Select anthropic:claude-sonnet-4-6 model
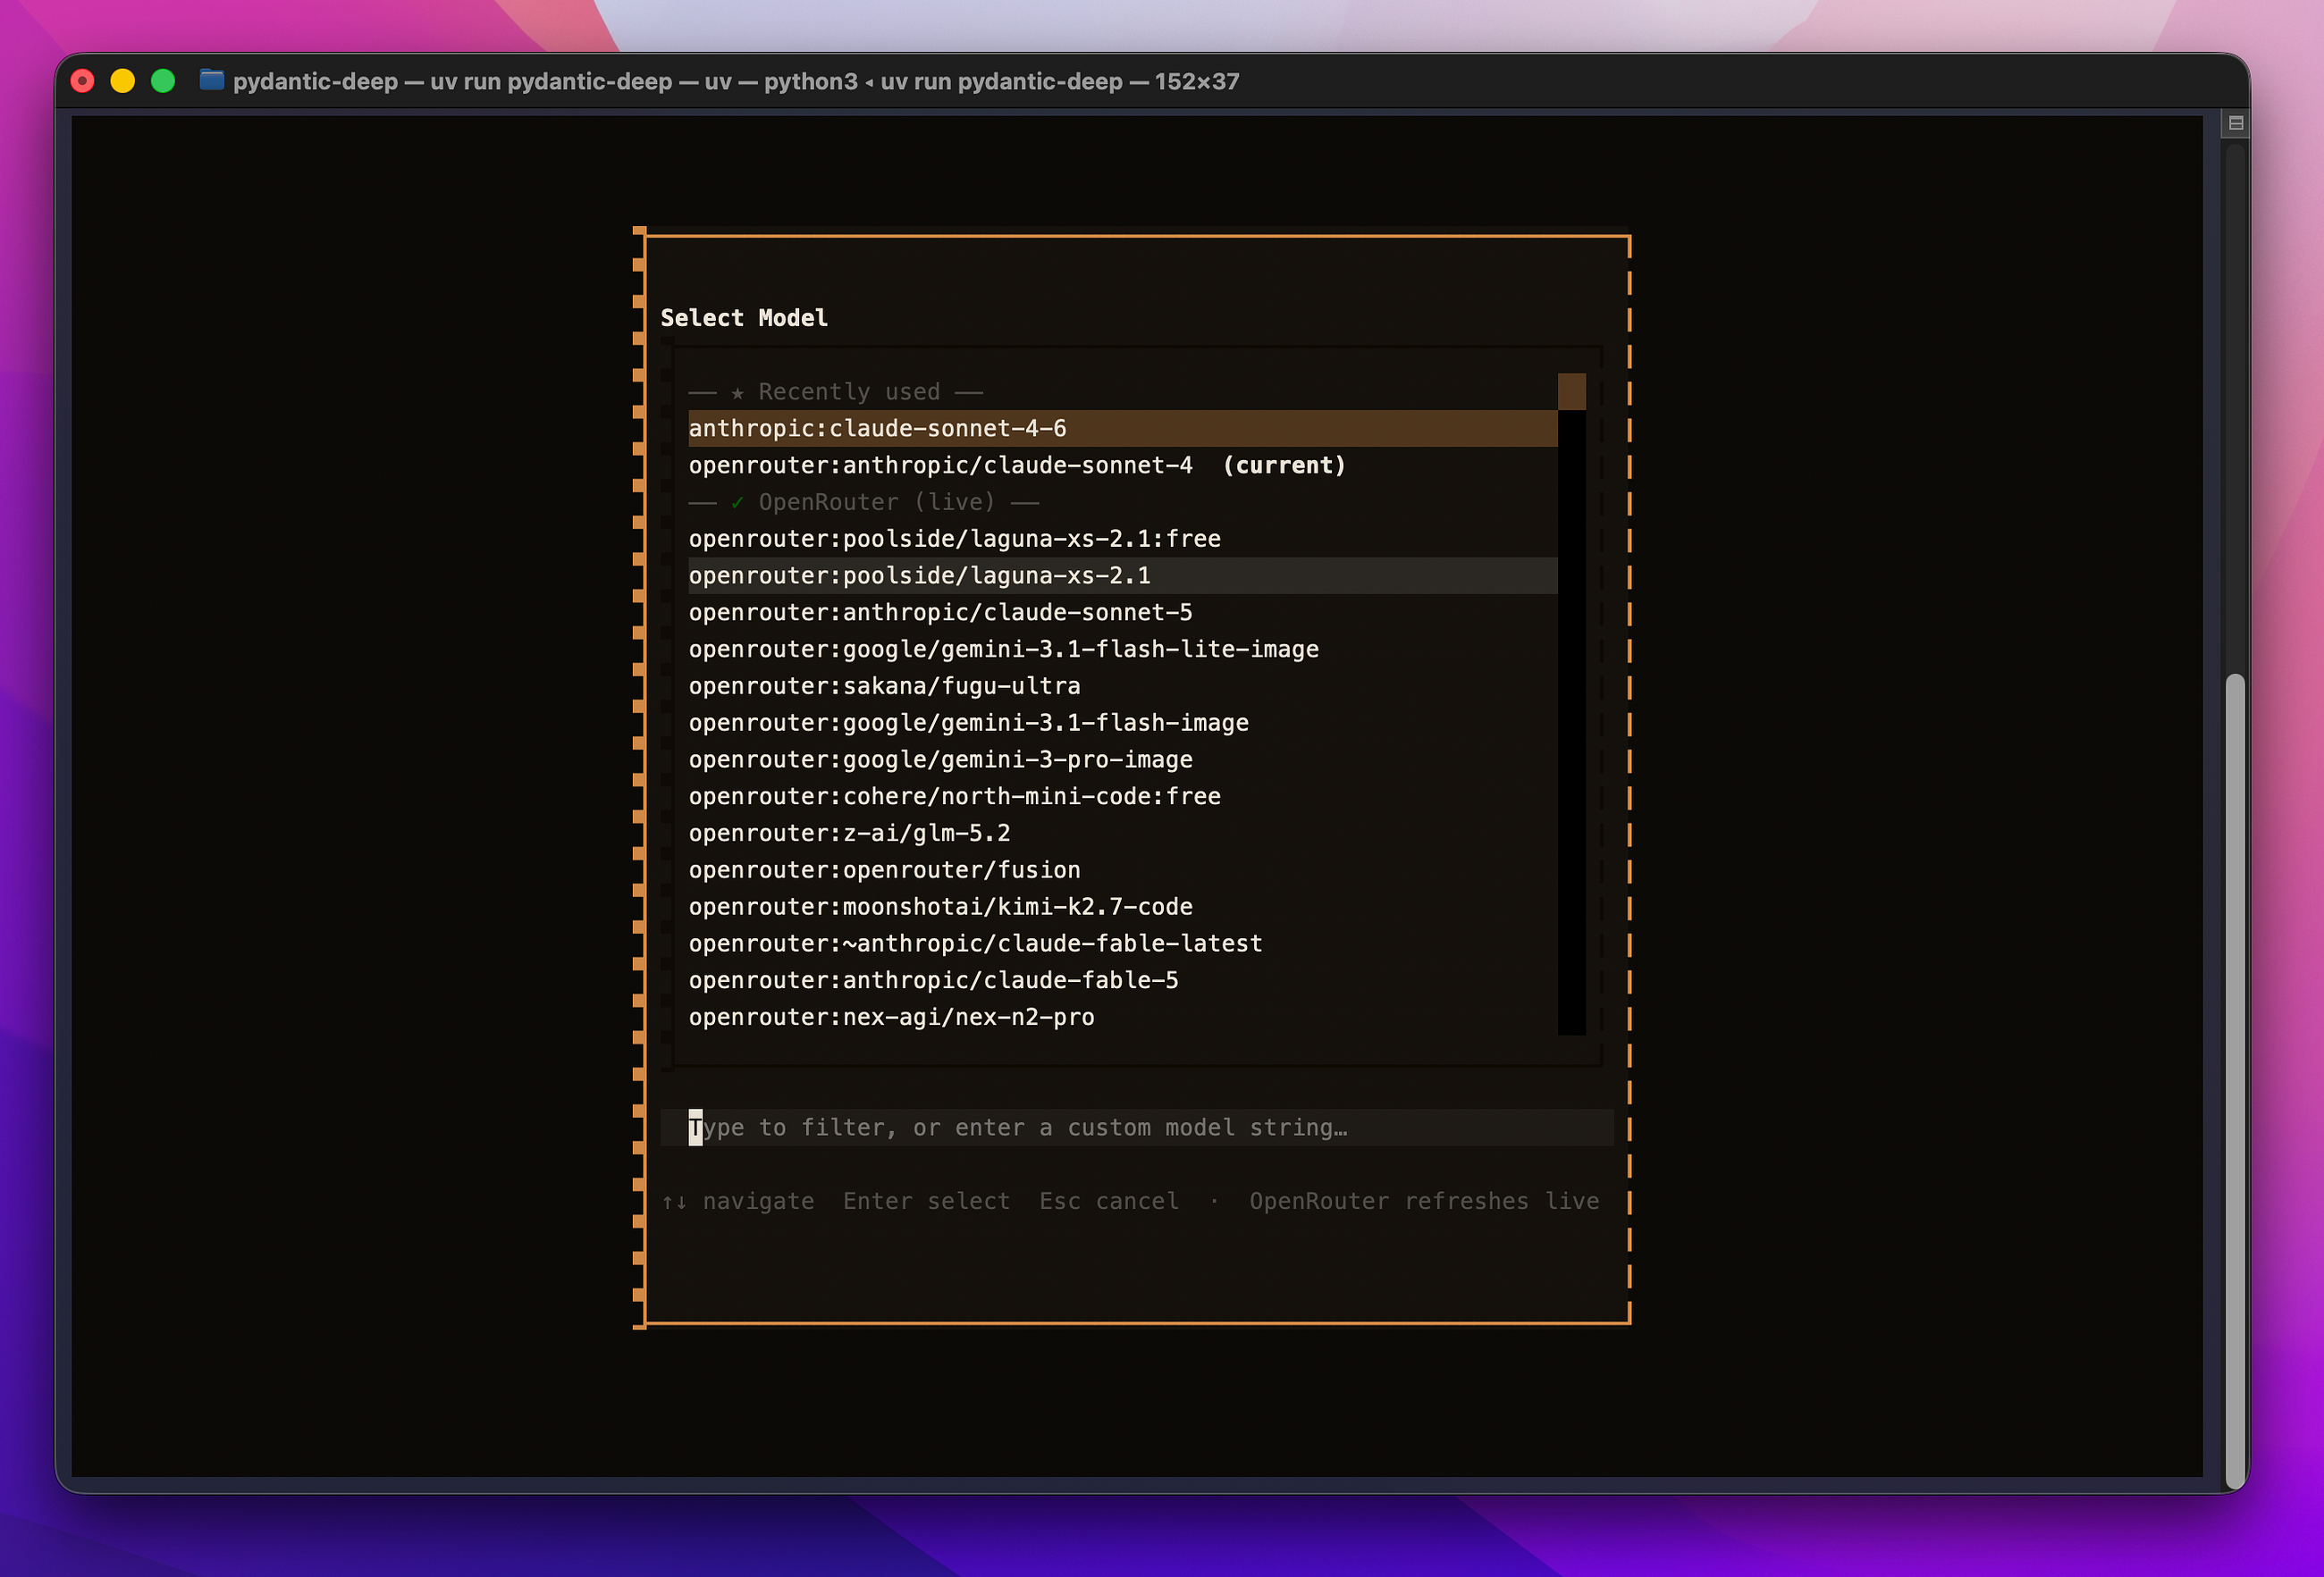Screen dimensions: 2324x1577 pyautogui.click(x=1122, y=428)
